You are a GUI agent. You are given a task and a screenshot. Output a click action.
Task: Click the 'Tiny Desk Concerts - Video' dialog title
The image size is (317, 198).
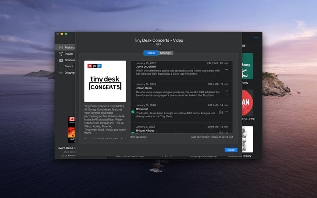159,40
